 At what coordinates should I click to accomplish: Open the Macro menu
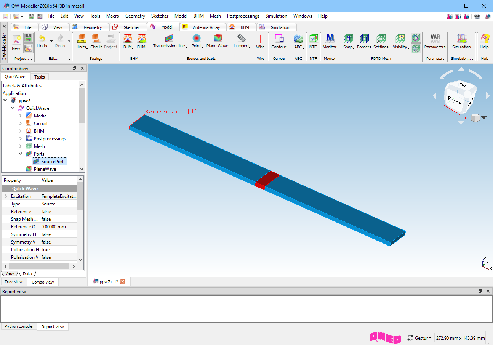tap(113, 16)
